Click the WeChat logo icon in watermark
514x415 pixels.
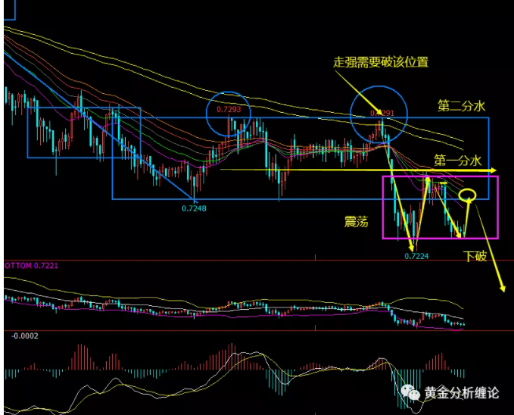(411, 392)
